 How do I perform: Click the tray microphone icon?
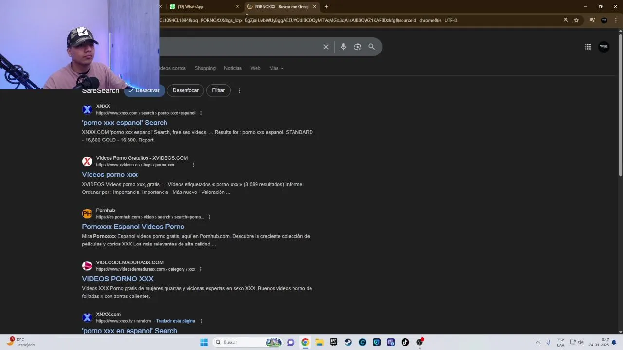point(549,342)
